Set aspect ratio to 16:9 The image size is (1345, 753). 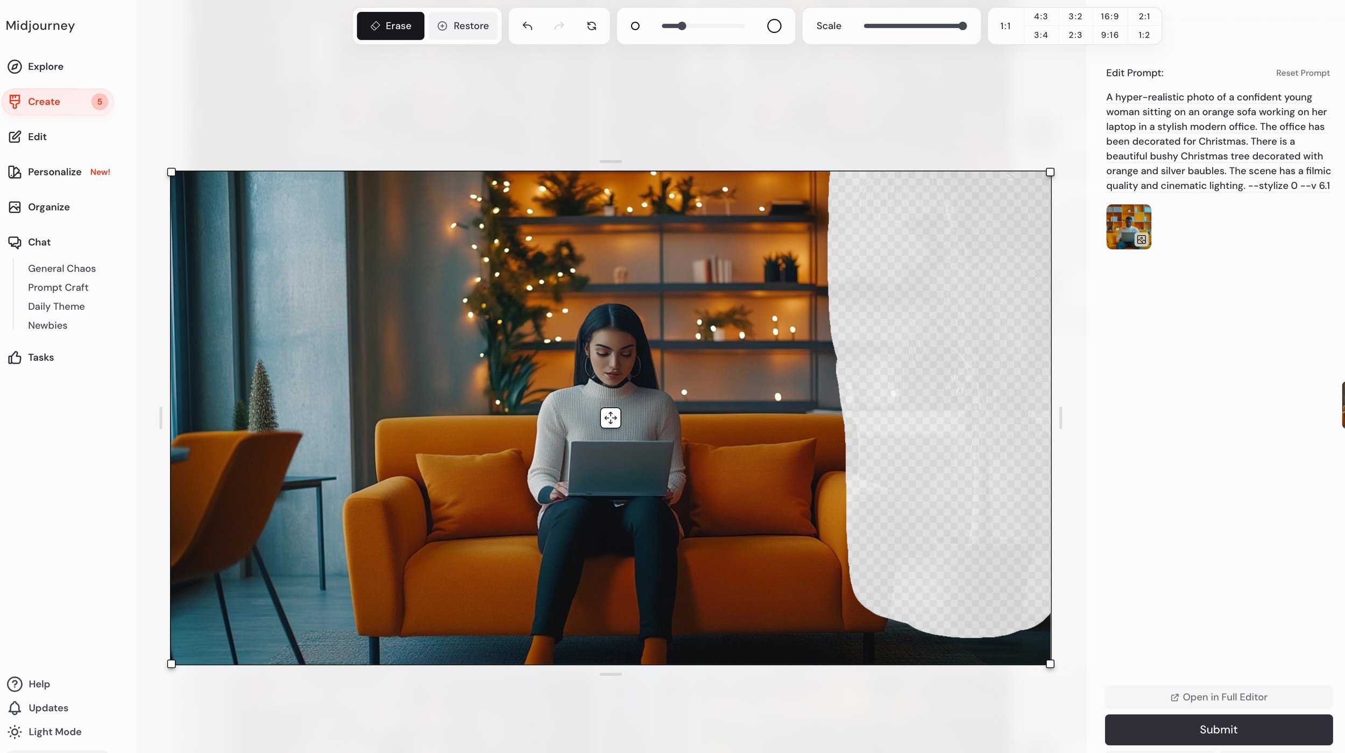pyautogui.click(x=1109, y=17)
